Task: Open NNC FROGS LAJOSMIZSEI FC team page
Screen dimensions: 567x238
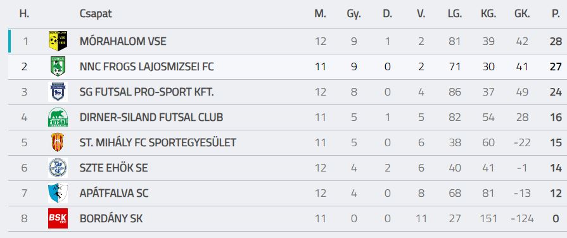Action: (x=147, y=66)
